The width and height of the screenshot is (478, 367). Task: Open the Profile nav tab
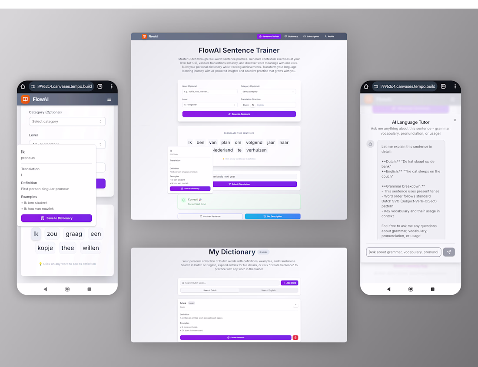tap(329, 36)
